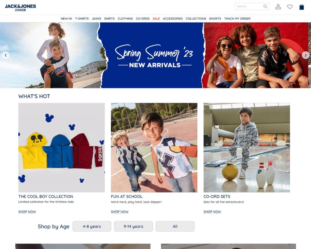Click the Jack & Jones Junior logo
Screen dimensions: 311x249
(20, 7)
